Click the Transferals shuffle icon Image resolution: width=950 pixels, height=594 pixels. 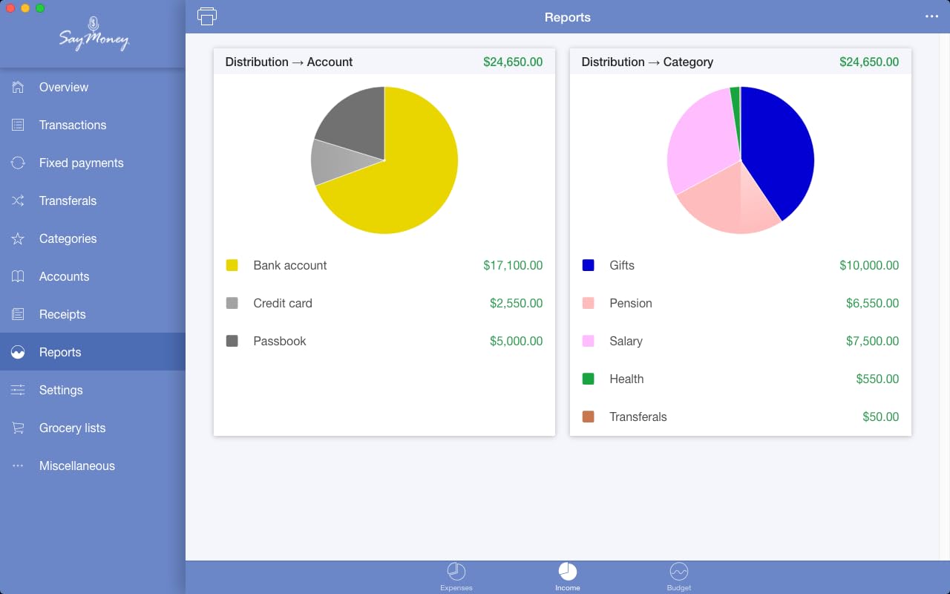18,200
